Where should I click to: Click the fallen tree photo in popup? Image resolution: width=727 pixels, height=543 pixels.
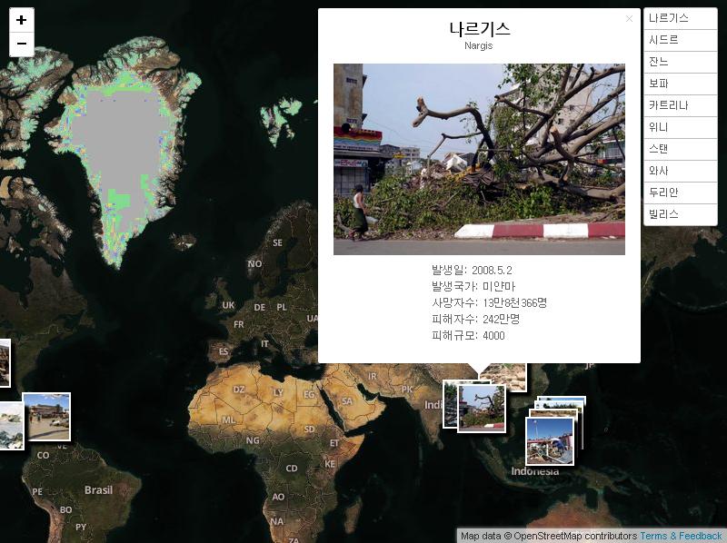(x=479, y=159)
